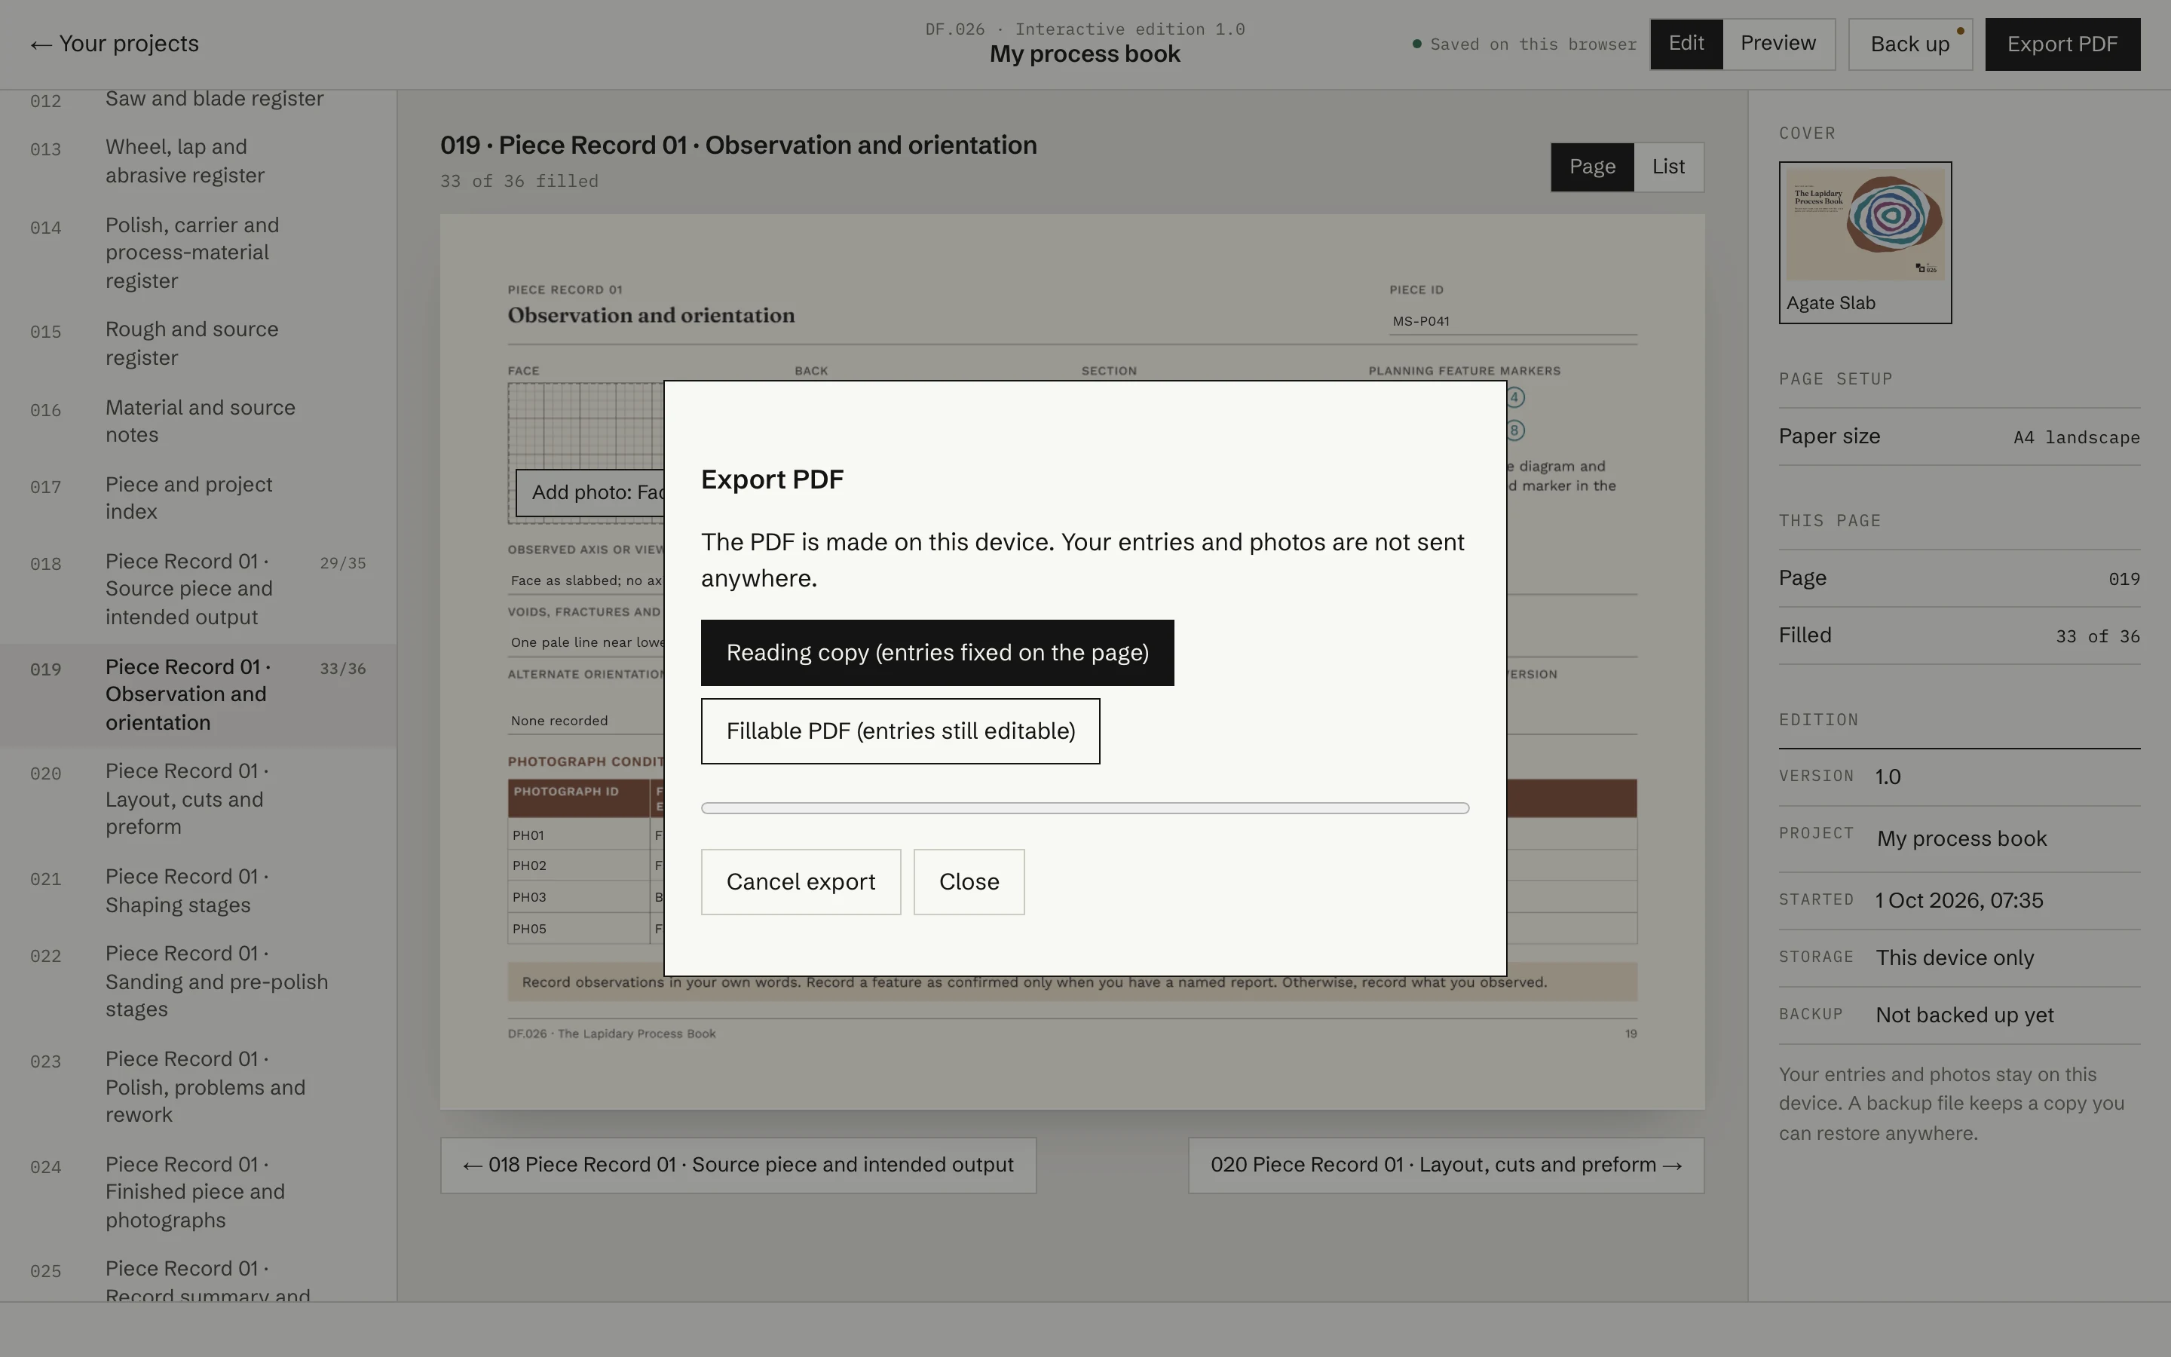Switch to Edit mode
The width and height of the screenshot is (2171, 1357).
tap(1686, 44)
